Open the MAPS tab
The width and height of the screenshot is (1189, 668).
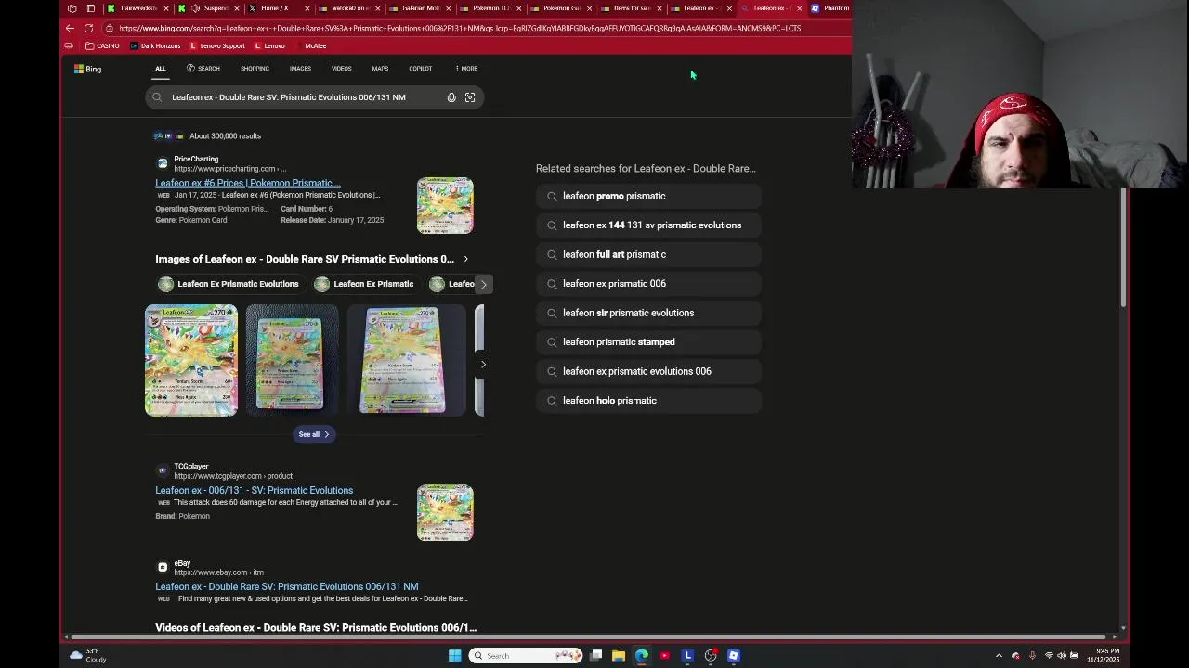(380, 69)
